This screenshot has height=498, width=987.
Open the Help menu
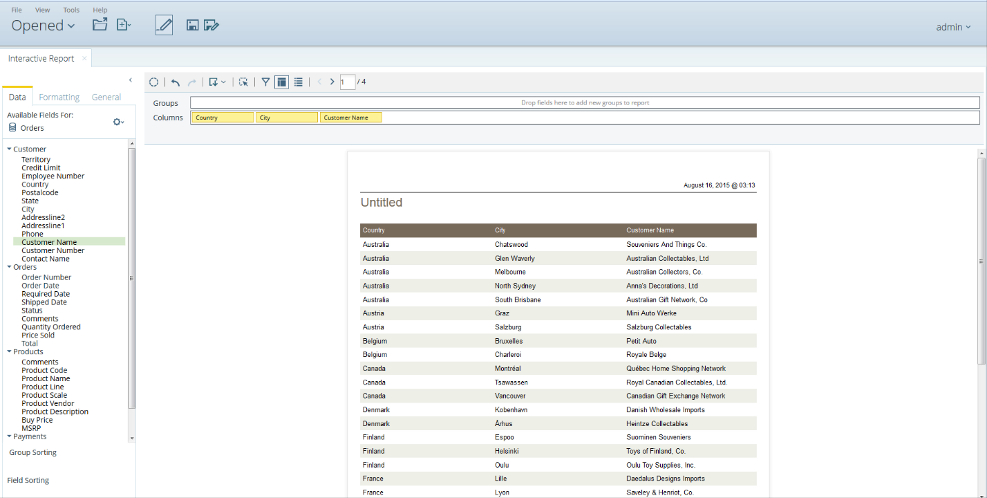click(100, 10)
